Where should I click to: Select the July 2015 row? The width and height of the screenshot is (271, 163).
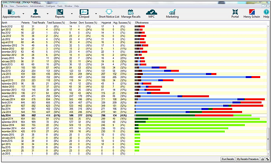(x=134, y=153)
